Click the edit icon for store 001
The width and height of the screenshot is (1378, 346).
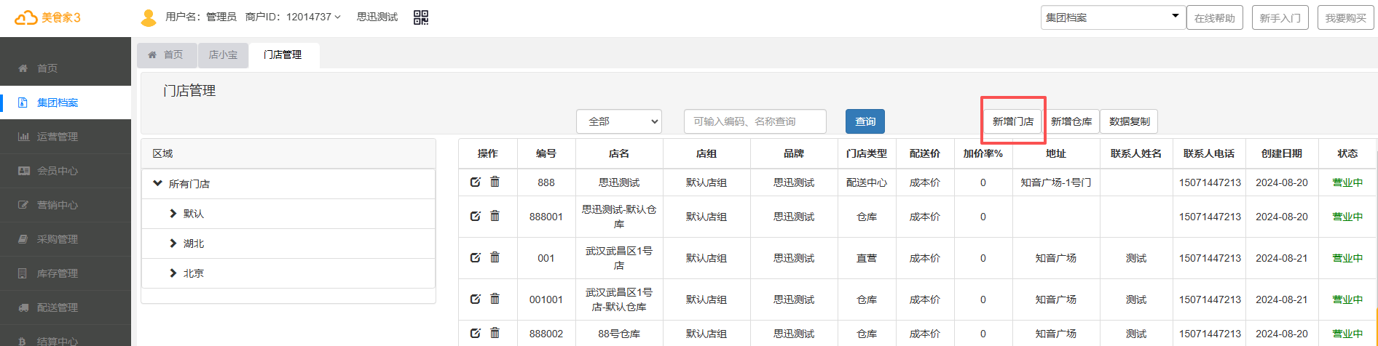[x=476, y=257]
